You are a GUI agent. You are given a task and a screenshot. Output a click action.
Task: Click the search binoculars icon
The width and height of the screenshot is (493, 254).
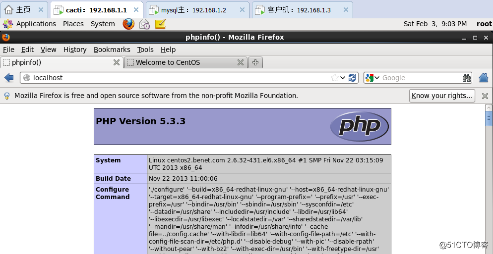point(467,78)
